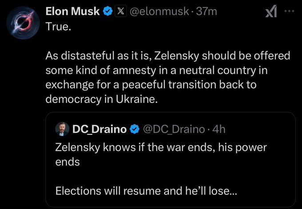Open the @elonmusk handle link
This screenshot has height=209, width=302.
[159, 12]
